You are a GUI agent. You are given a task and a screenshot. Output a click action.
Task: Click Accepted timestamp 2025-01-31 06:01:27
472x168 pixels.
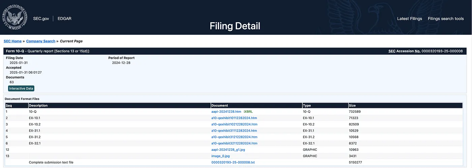(x=26, y=72)
